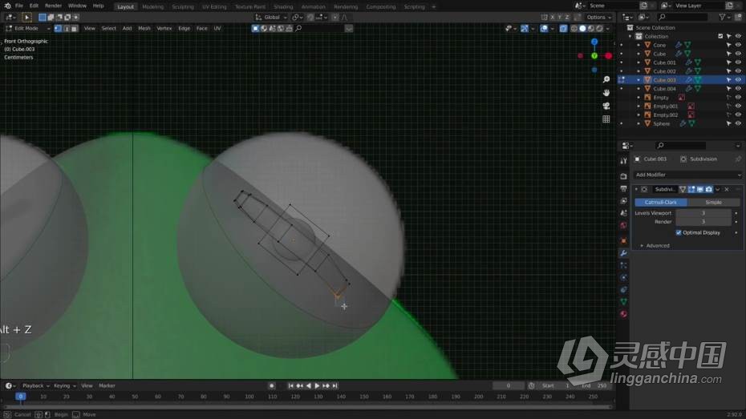The image size is (746, 419).
Task: Switch to the Sculpting workspace tab
Action: tap(183, 6)
